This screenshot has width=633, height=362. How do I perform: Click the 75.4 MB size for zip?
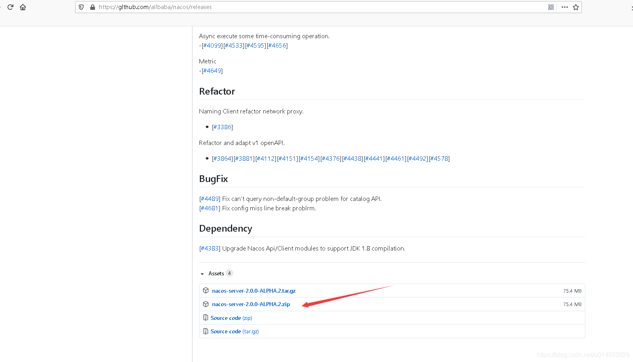572,304
